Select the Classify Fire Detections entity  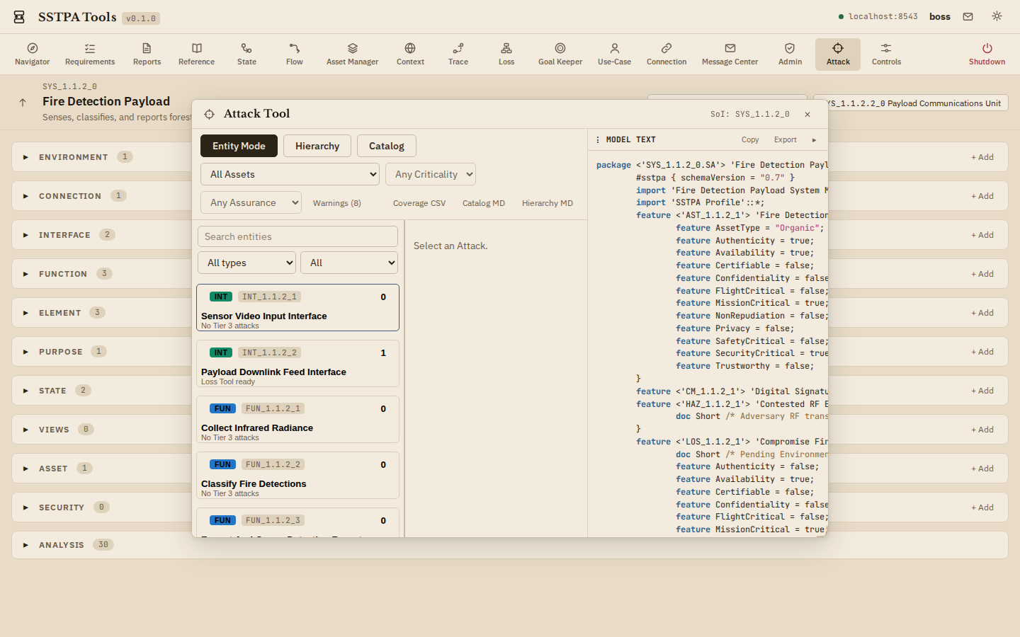[x=297, y=476]
